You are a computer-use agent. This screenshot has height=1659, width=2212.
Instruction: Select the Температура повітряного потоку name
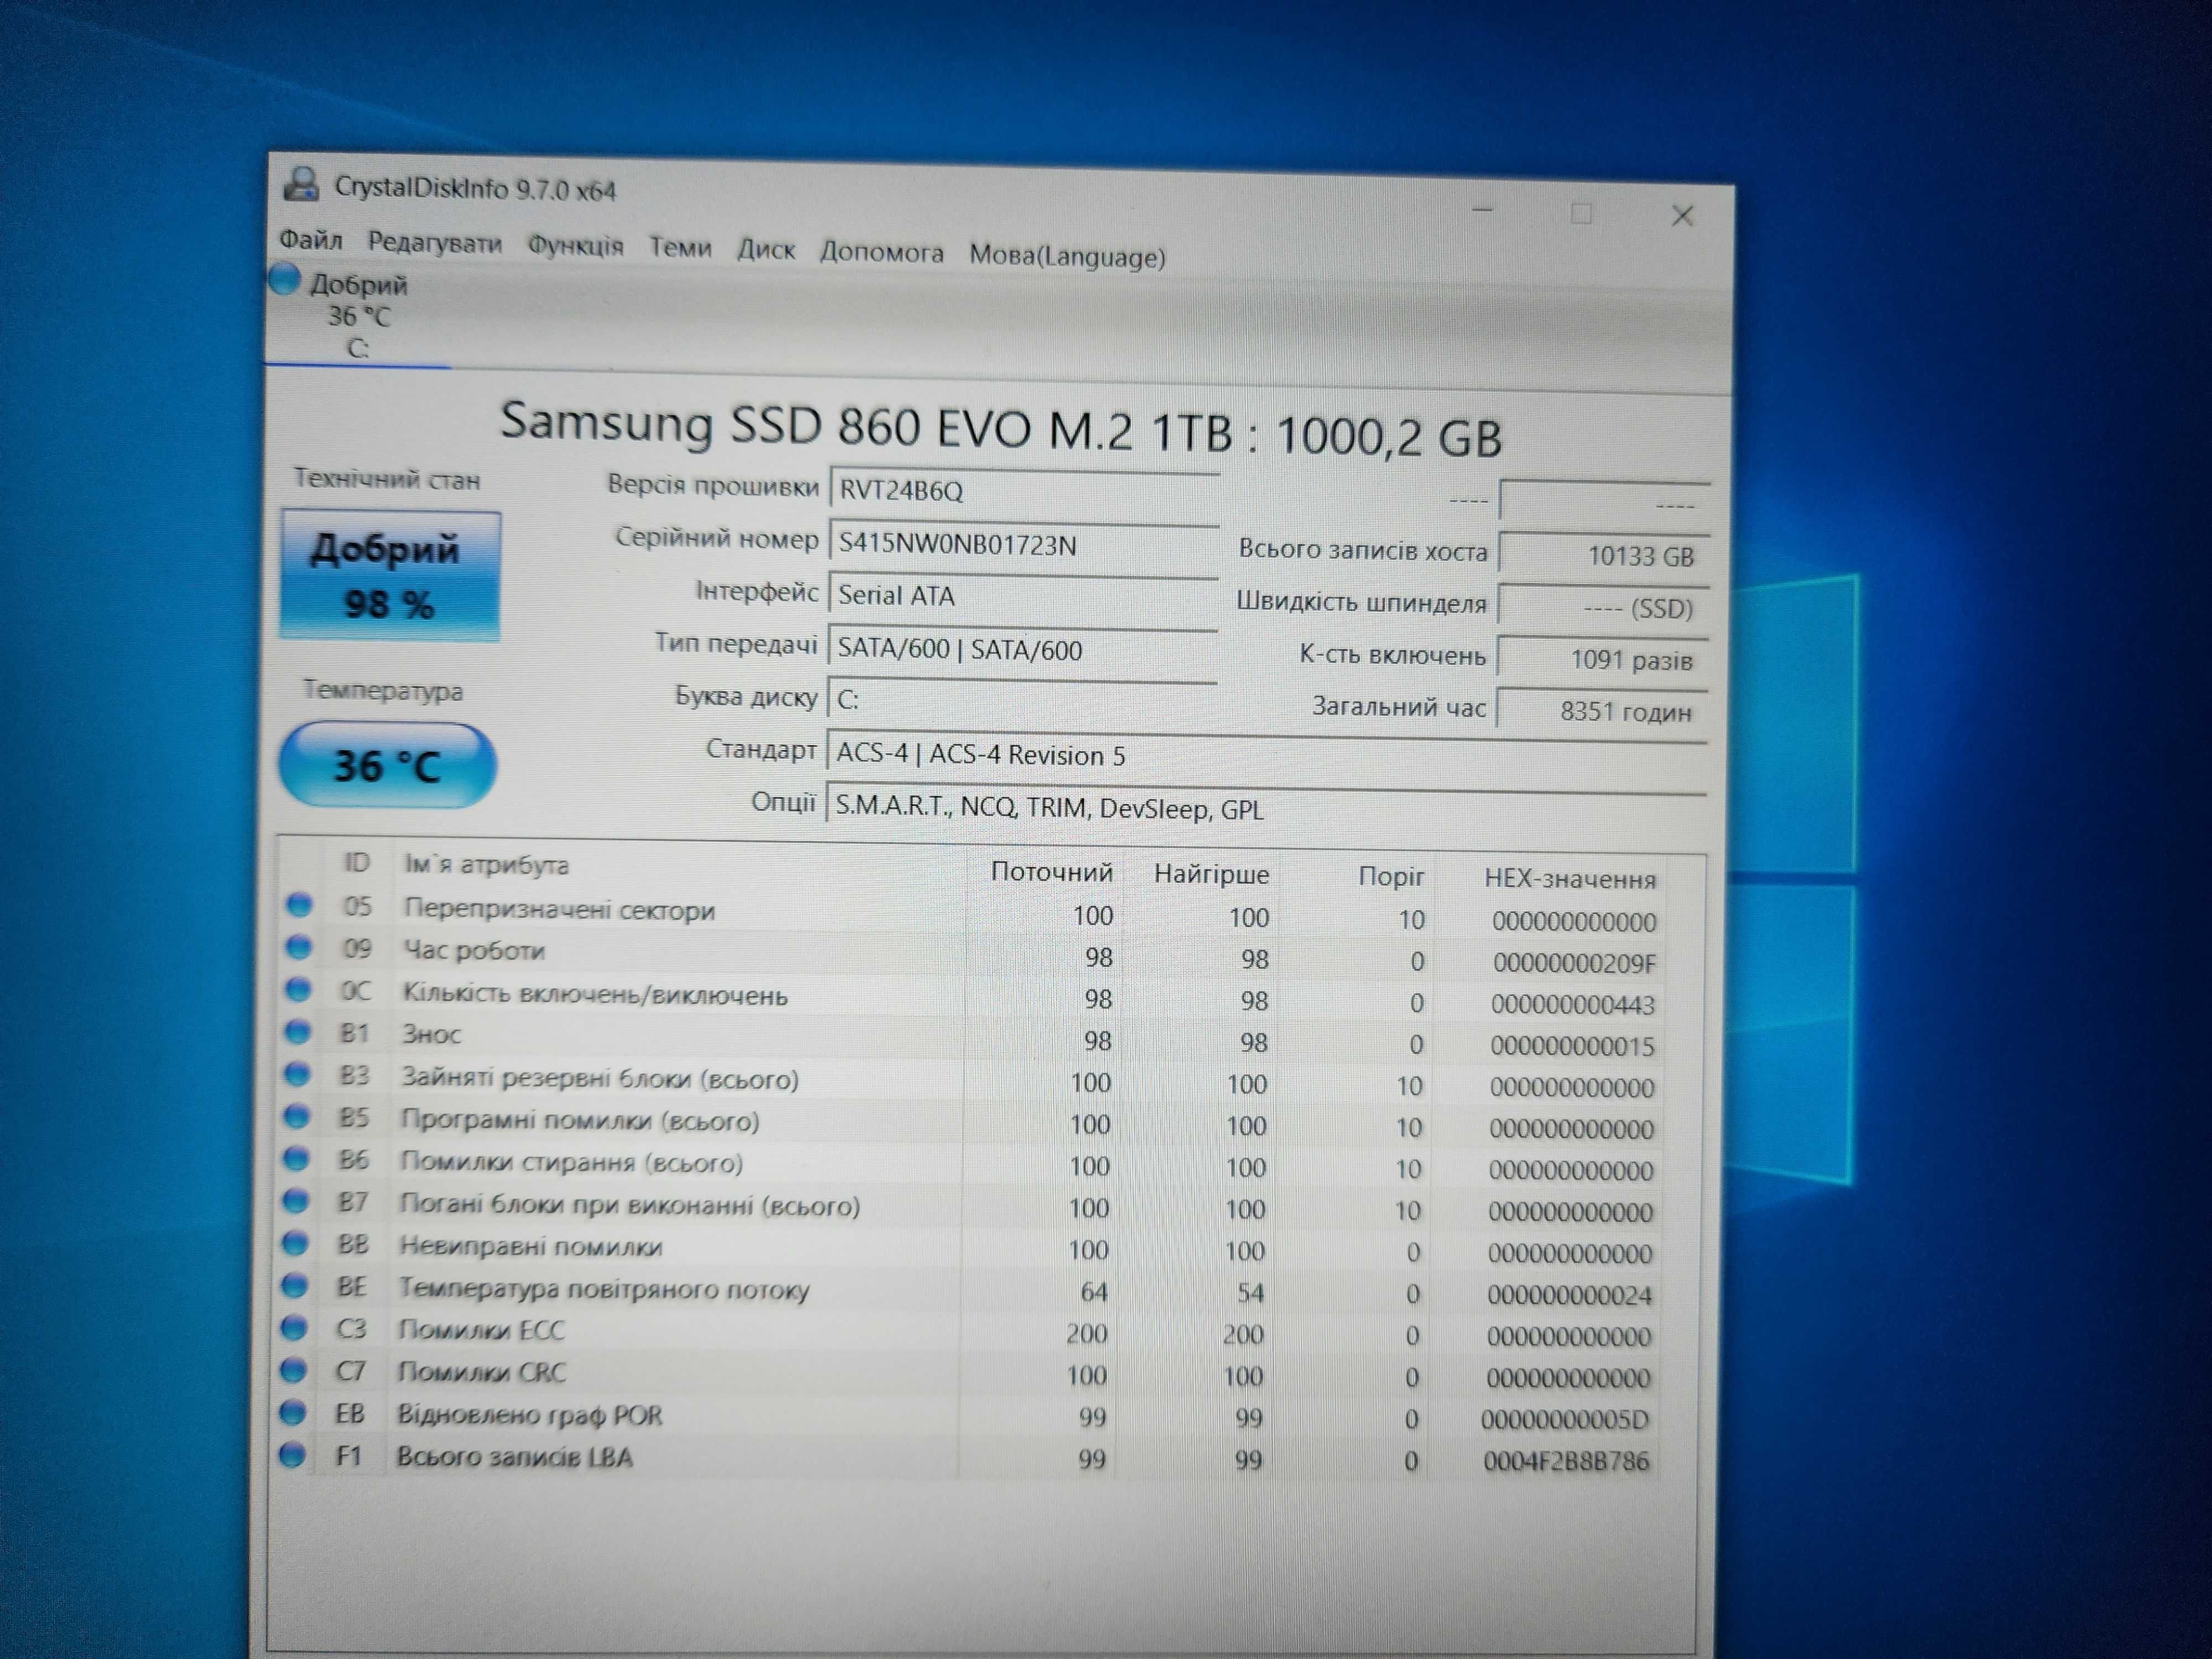tap(604, 1290)
